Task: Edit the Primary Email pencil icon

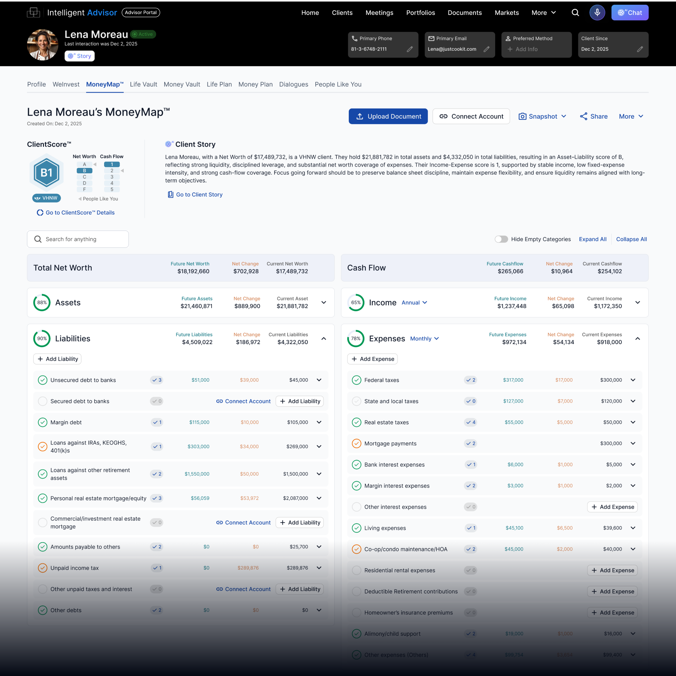Action: (486, 49)
